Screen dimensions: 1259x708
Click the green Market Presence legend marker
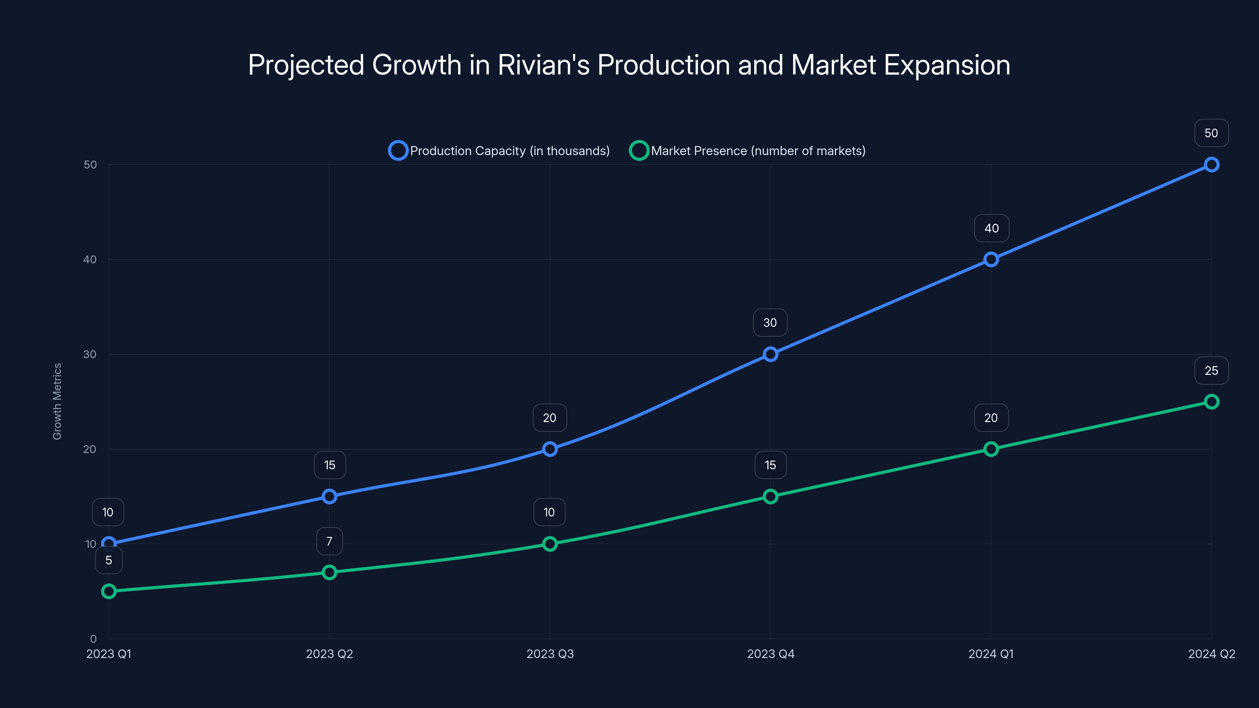(639, 151)
